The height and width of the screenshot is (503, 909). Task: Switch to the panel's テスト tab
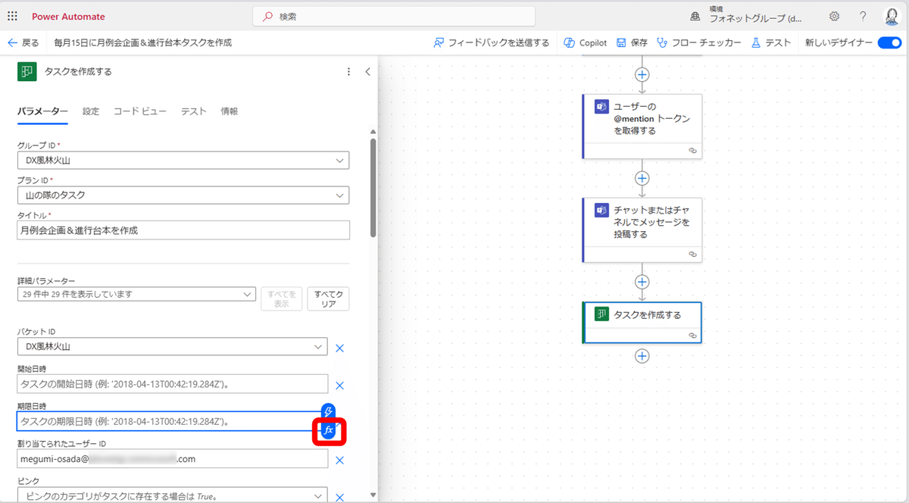(193, 111)
